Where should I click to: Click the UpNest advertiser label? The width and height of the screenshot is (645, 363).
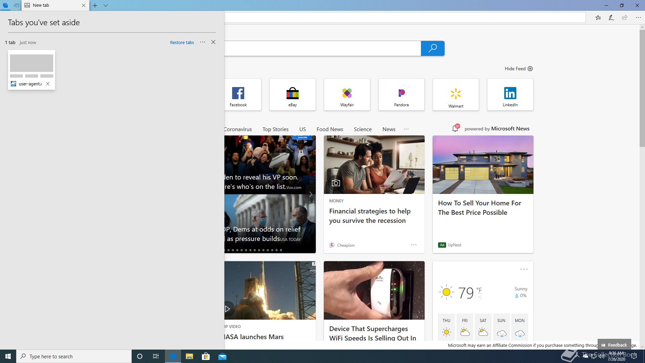pos(455,245)
